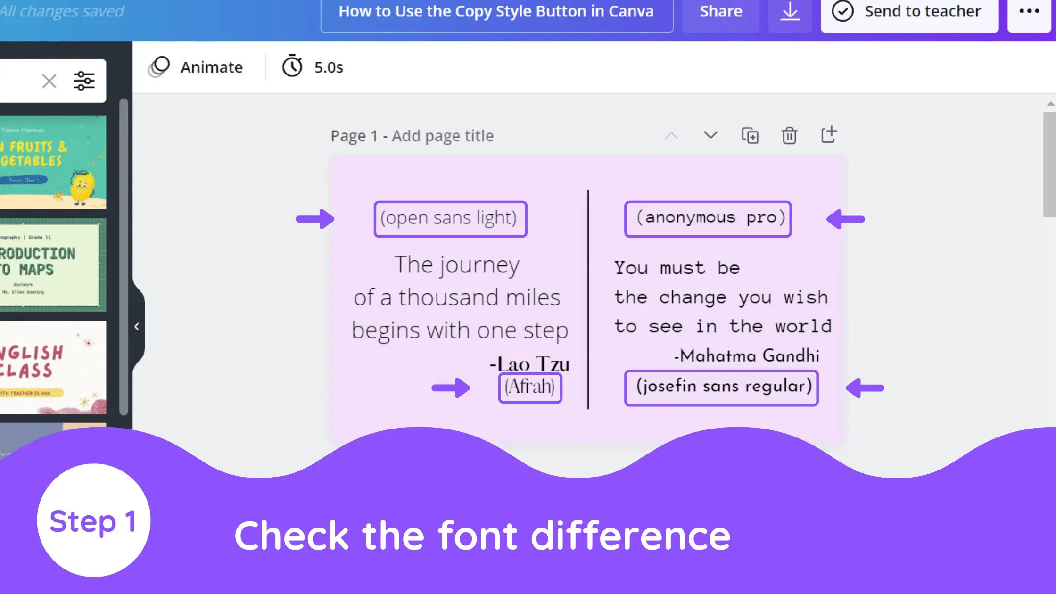The width and height of the screenshot is (1056, 594).
Task: Move to the next page with down chevron
Action: tap(710, 136)
